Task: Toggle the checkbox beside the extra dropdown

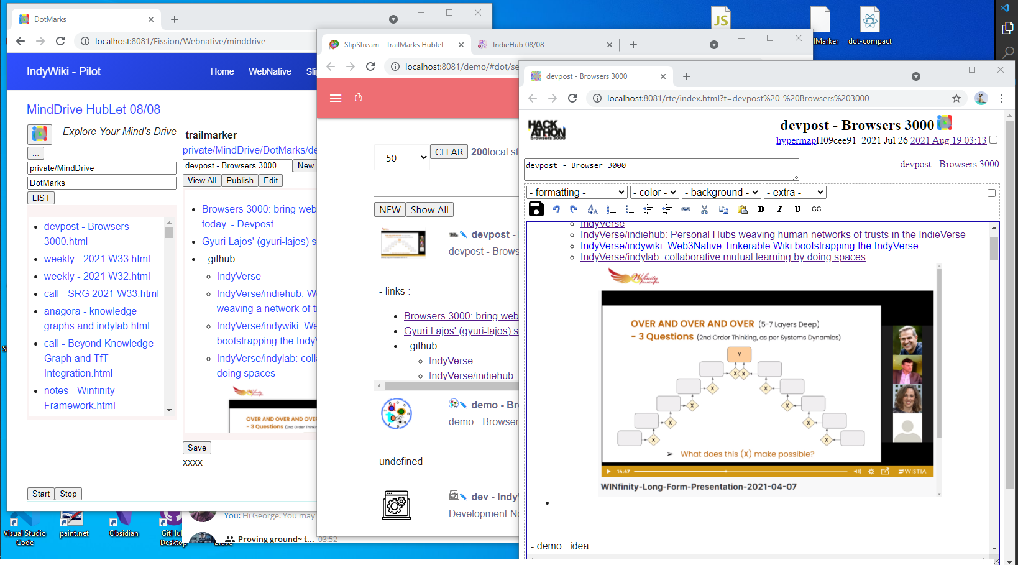Action: coord(991,193)
